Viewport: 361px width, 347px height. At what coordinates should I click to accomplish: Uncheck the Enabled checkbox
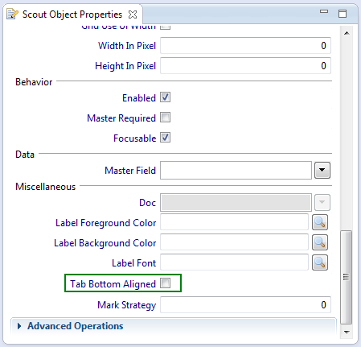pos(165,97)
